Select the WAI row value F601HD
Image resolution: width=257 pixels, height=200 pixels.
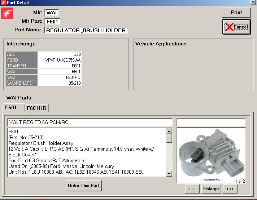60,77
